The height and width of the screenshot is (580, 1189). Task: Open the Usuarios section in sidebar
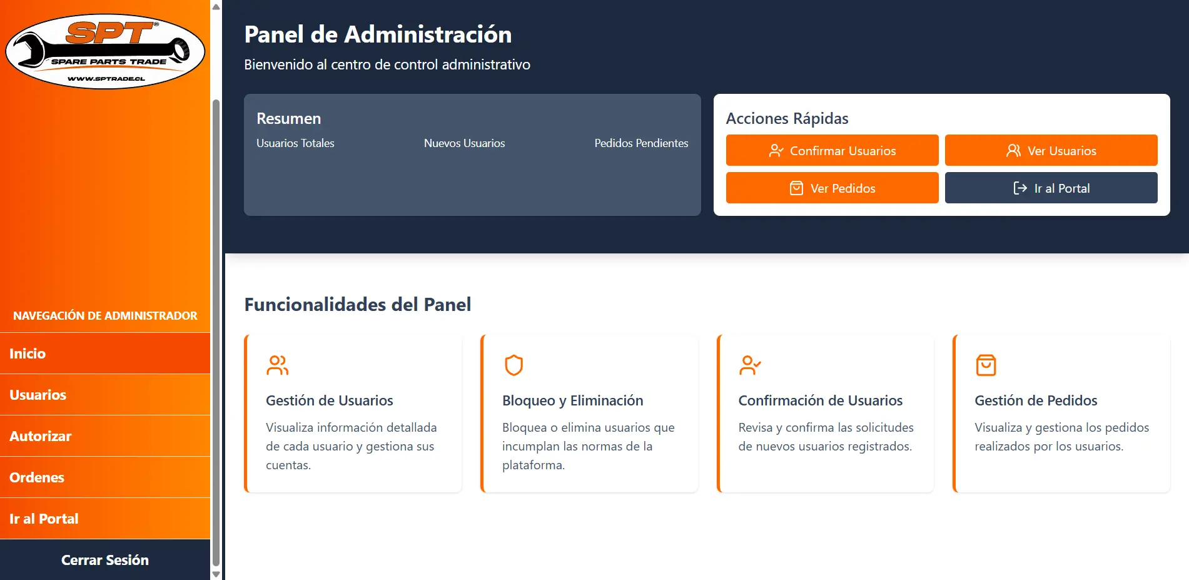click(x=38, y=395)
